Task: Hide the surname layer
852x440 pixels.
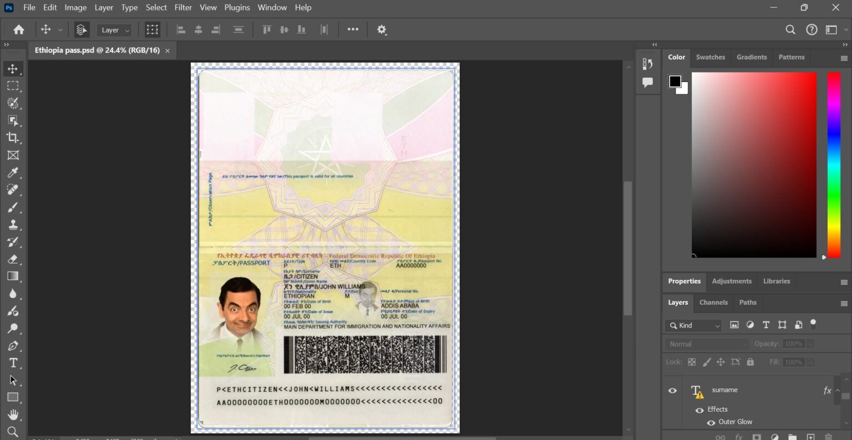Action: 672,391
